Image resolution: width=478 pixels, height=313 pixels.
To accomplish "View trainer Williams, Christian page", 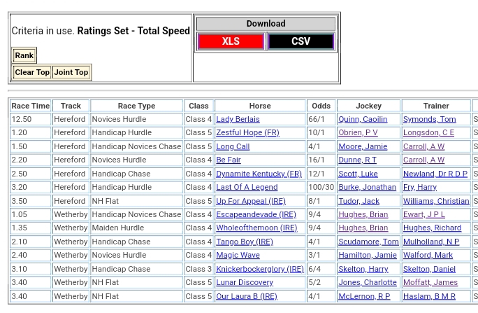I will (x=436, y=201).
